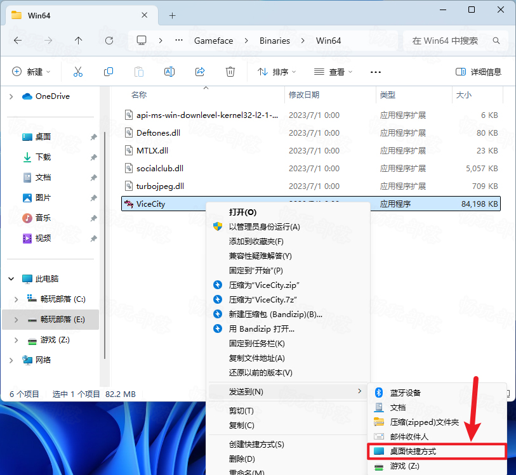Click the Win64 breadcrumb
Image resolution: width=516 pixels, height=475 pixels.
tap(328, 41)
